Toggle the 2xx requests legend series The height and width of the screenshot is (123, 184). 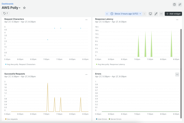coord(11,119)
